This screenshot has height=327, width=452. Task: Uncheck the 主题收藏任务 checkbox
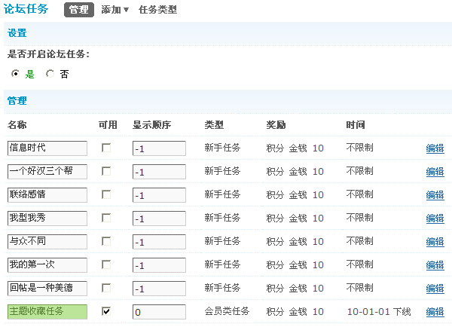coord(106,311)
